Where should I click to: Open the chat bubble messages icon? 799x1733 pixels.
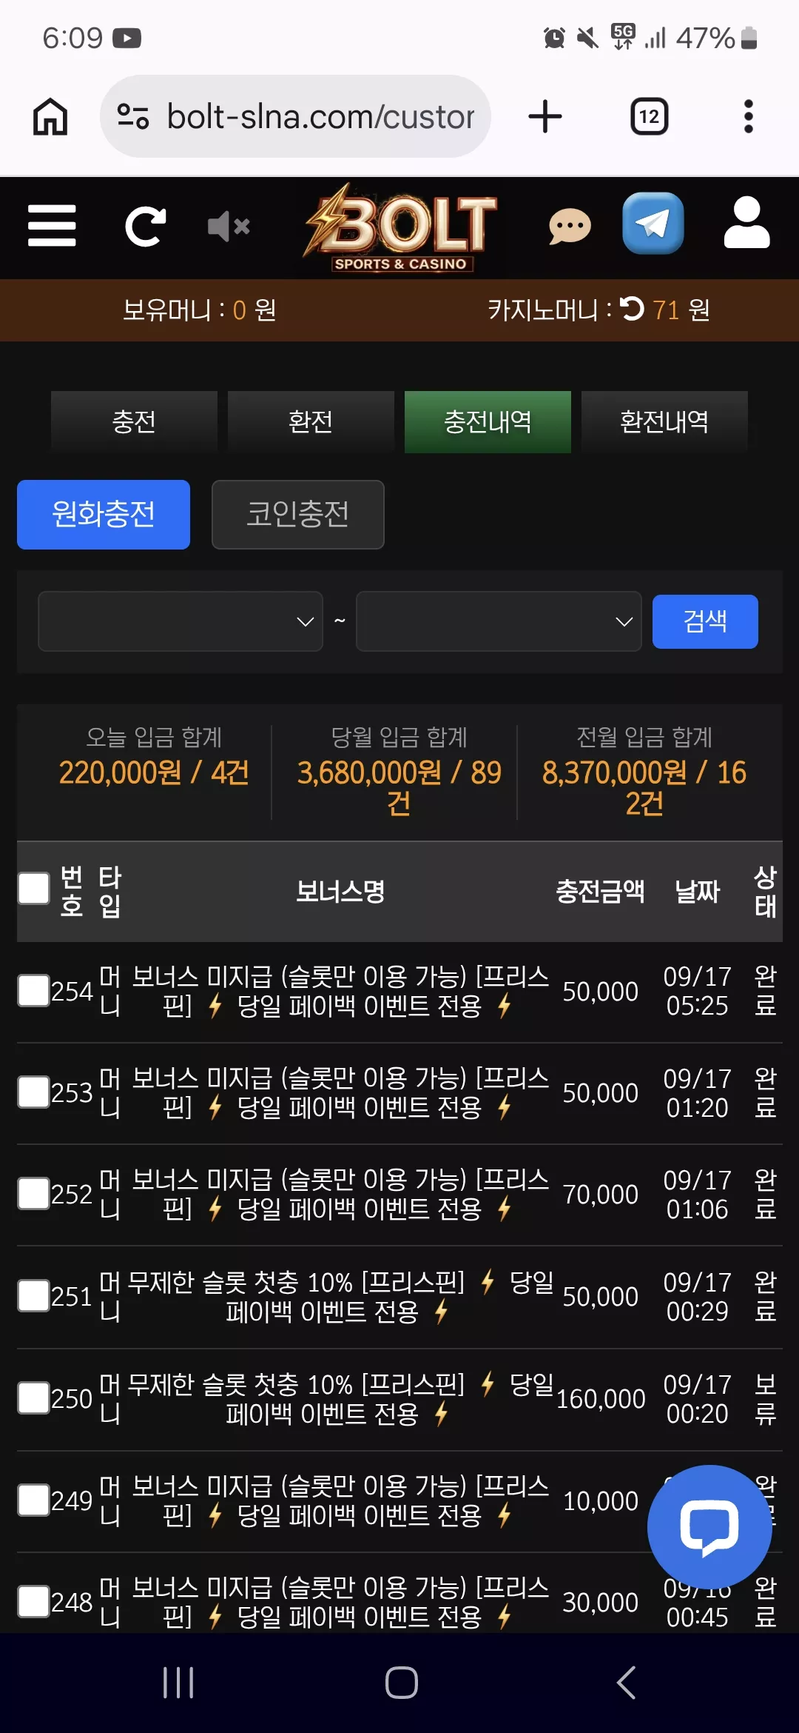(570, 226)
